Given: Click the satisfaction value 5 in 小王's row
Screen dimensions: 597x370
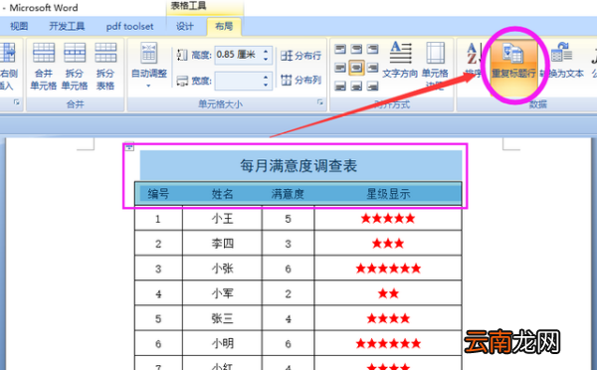Looking at the screenshot, I should [x=288, y=219].
